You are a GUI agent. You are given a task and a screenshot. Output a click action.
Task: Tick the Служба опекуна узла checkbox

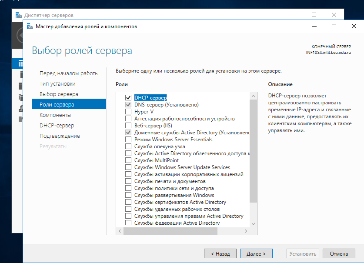click(x=128, y=146)
